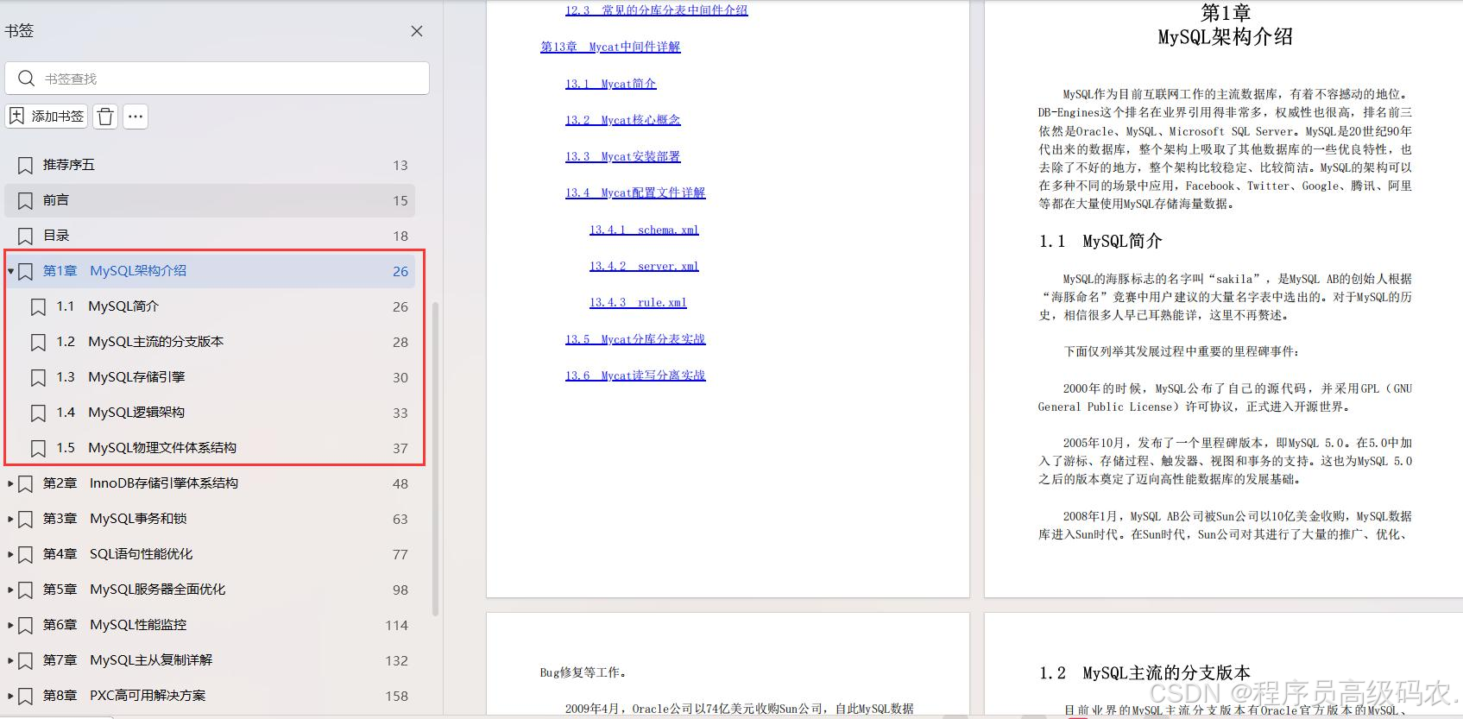Open the three-dots more options button
Image resolution: width=1463 pixels, height=719 pixels.
[x=136, y=117]
